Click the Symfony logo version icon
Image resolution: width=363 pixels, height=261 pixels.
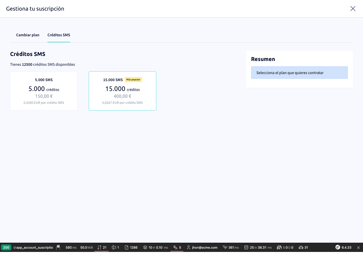pos(338,247)
